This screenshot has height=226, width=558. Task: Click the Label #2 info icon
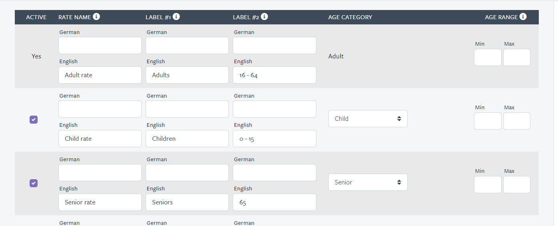click(x=264, y=17)
